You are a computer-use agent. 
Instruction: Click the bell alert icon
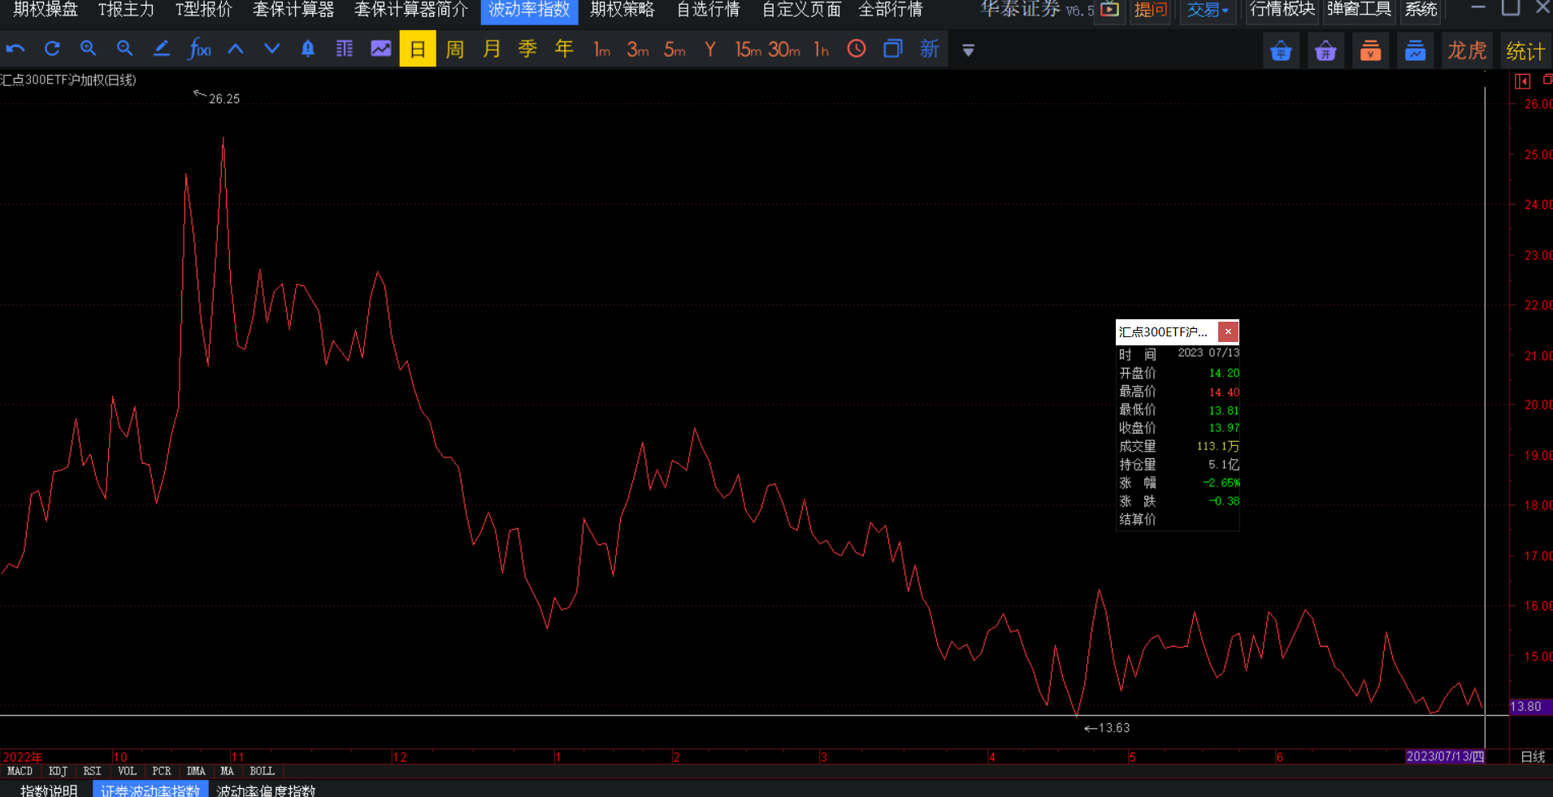308,49
